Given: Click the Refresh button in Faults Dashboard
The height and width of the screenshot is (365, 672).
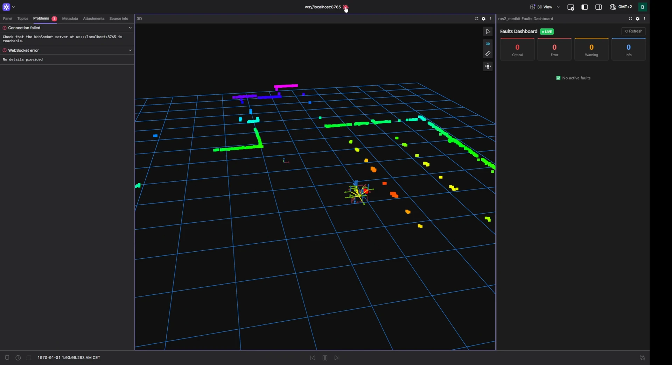Looking at the screenshot, I should tap(633, 31).
